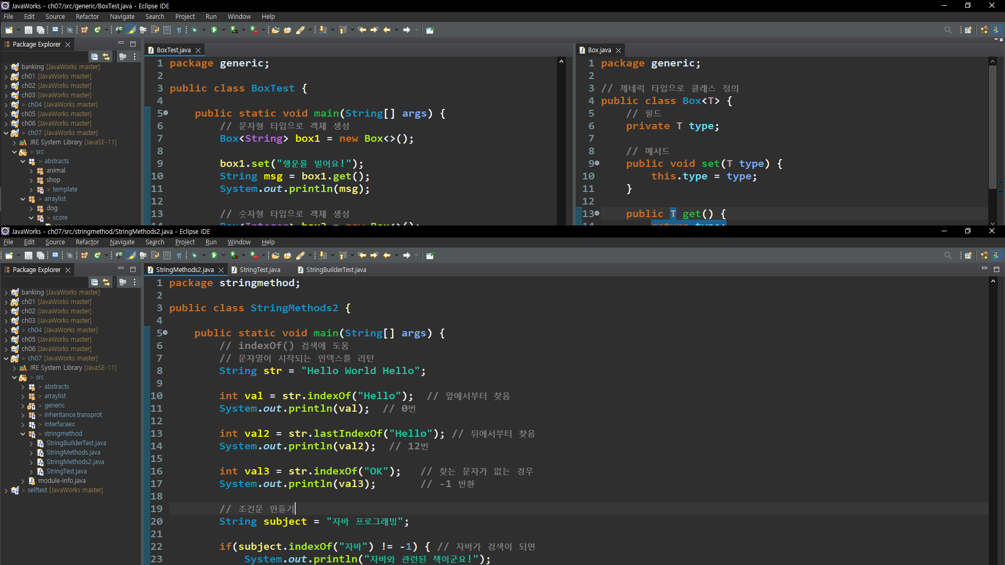Toggle Link with Editor in upper Package Explorer
Screen dimensions: 1005x565
click(106, 56)
